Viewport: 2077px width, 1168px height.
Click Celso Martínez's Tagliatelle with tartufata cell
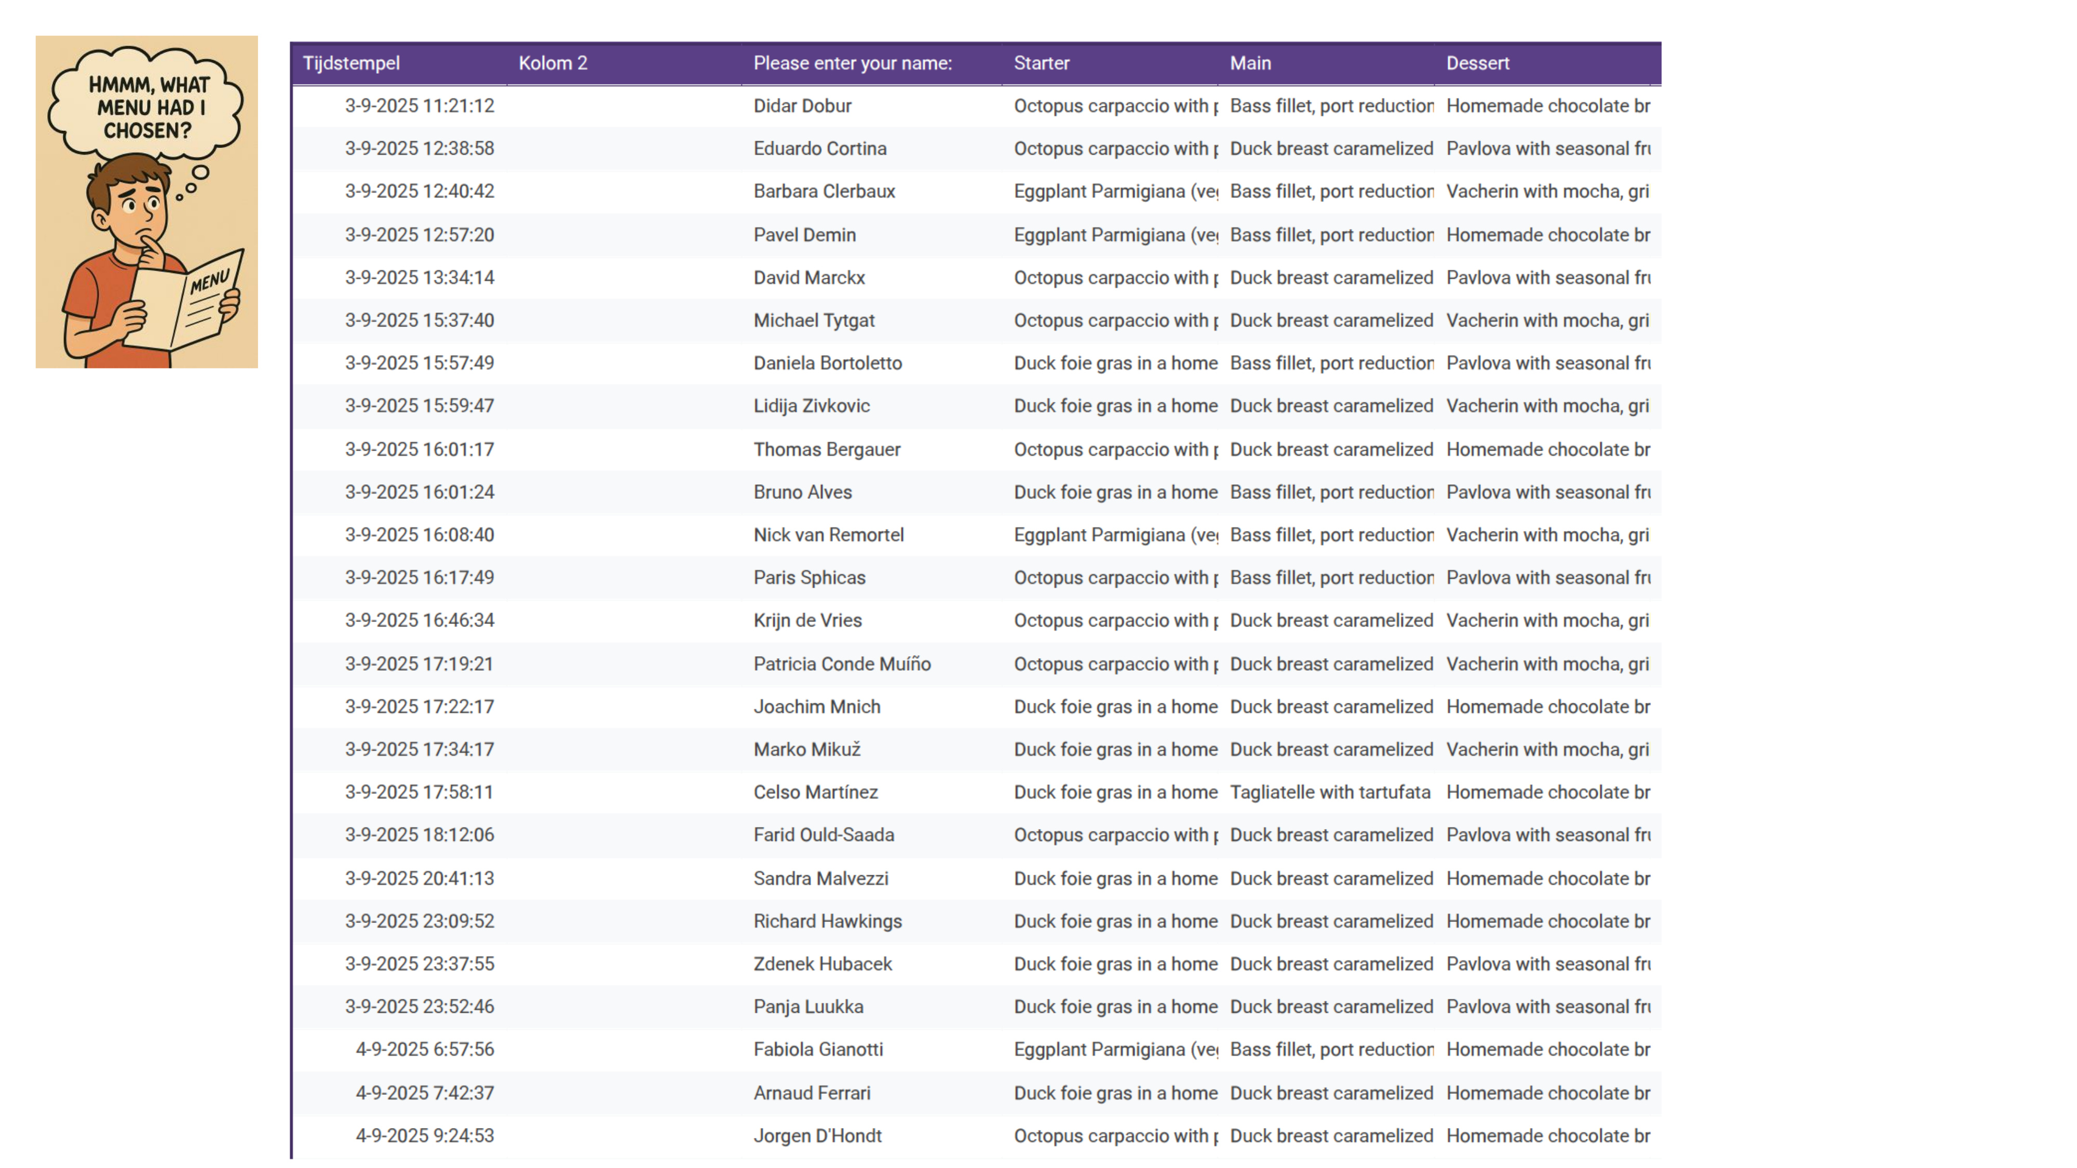click(x=1330, y=792)
